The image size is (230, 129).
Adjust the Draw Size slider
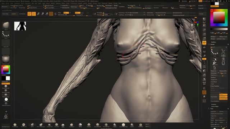[105, 15]
